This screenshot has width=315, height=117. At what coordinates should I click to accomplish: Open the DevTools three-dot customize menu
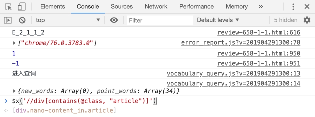click(293, 7)
